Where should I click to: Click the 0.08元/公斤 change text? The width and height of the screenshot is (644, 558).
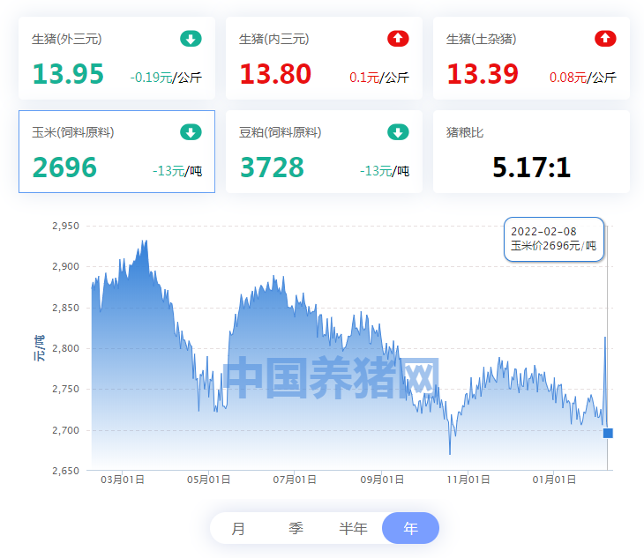pyautogui.click(x=583, y=78)
